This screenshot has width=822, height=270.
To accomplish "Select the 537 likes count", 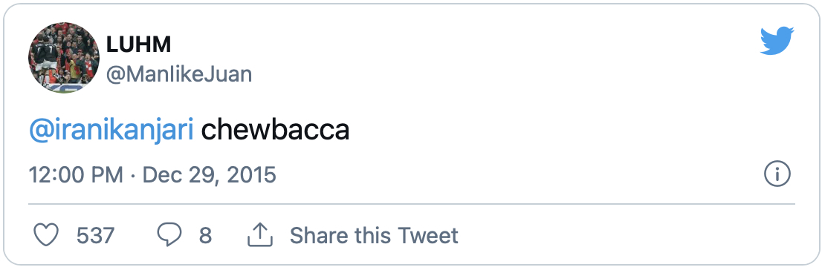I will [95, 235].
